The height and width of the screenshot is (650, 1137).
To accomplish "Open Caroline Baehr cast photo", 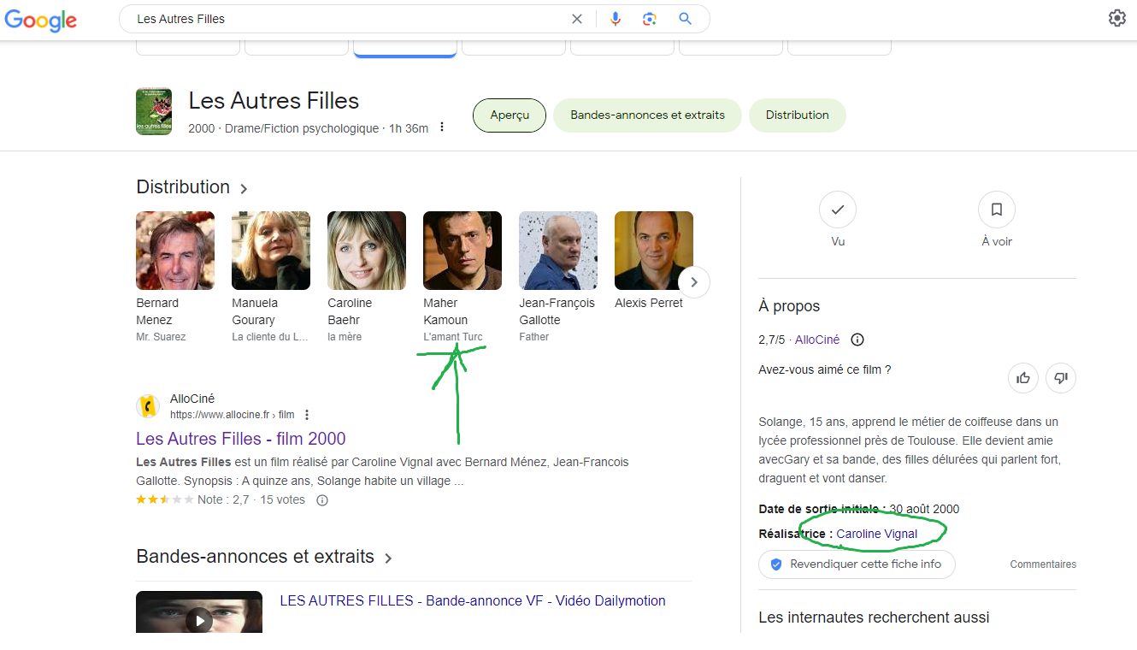I will tap(367, 251).
